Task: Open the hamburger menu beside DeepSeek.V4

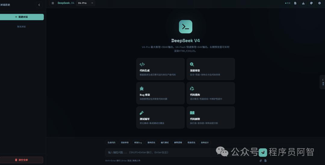Action: coord(53,3)
